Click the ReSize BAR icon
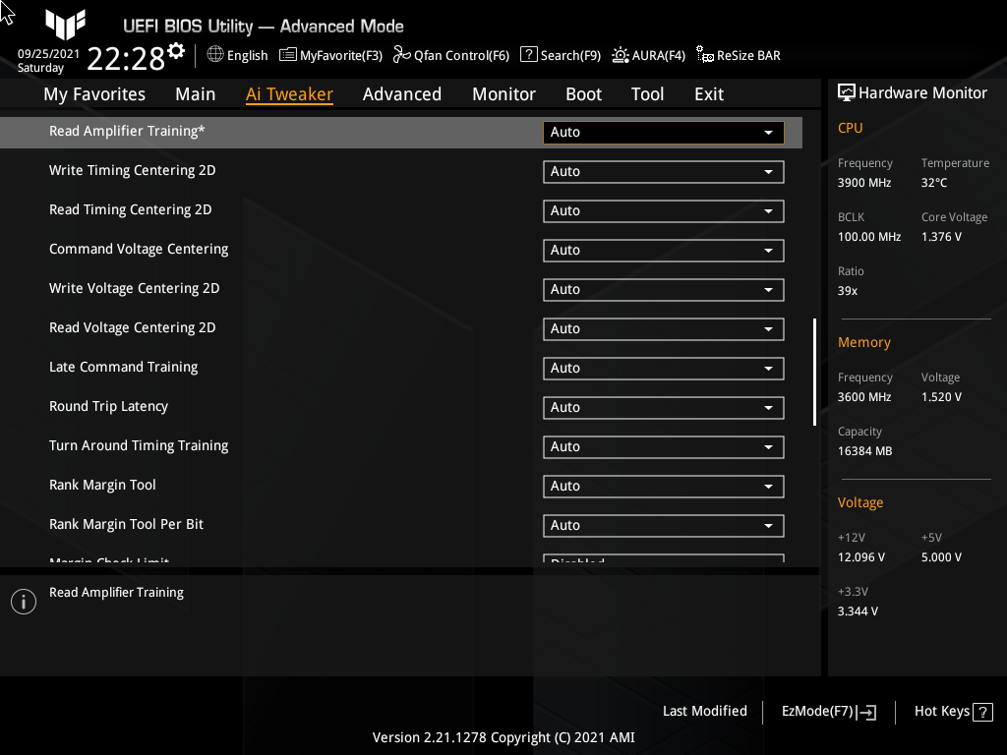This screenshot has width=1007, height=755. coord(704,55)
